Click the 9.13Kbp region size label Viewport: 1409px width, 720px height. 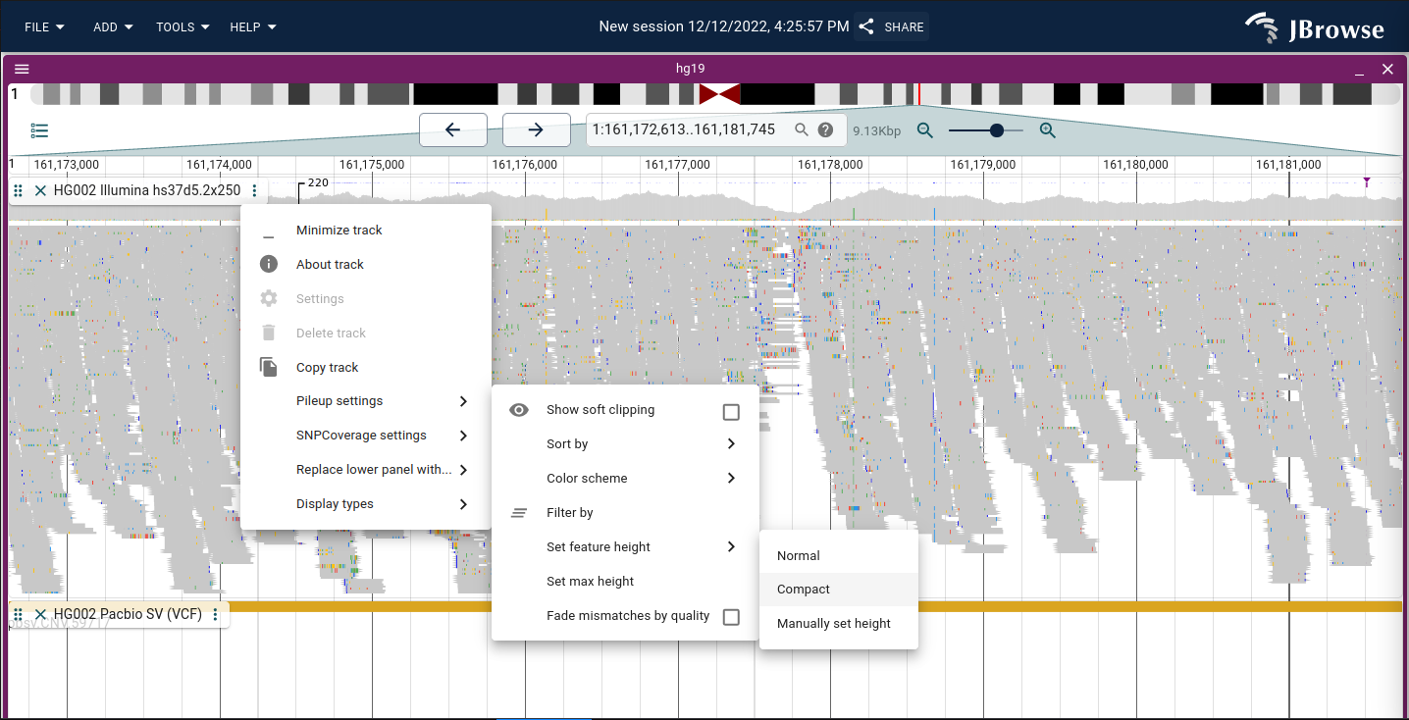877,130
